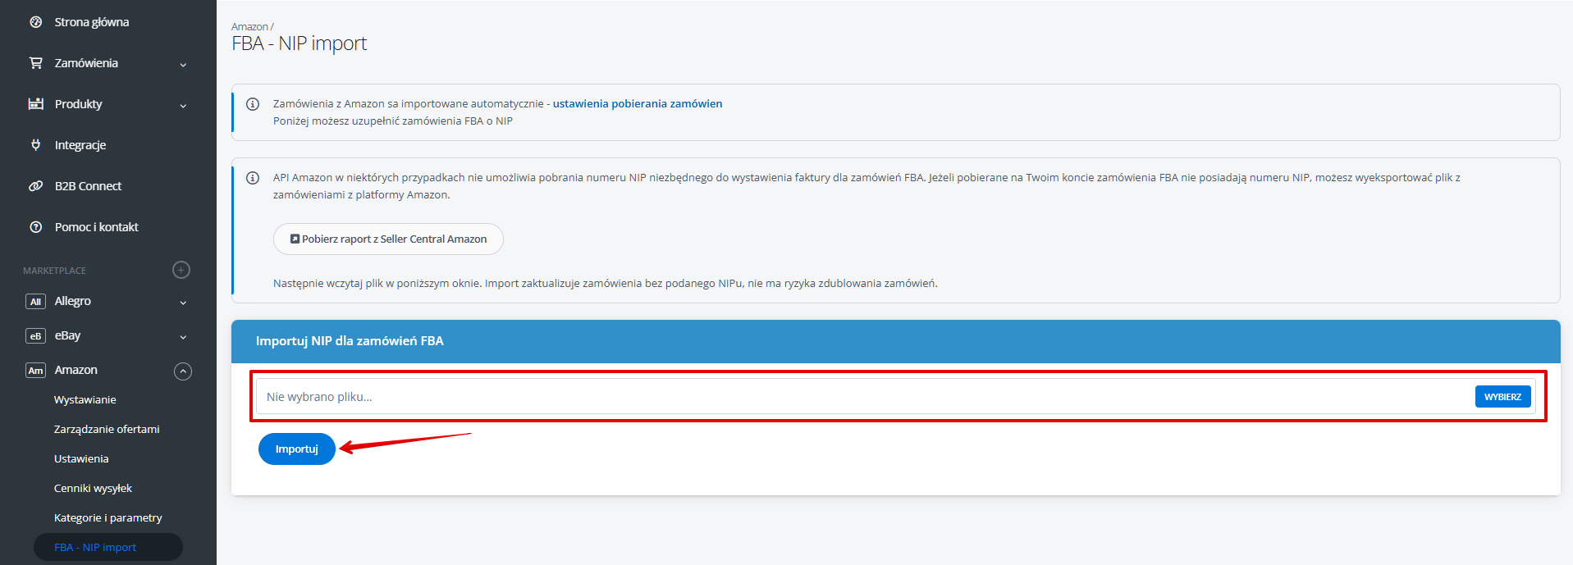Click the Produkty factory icon
Image resolution: width=1573 pixels, height=565 pixels.
pos(36,104)
